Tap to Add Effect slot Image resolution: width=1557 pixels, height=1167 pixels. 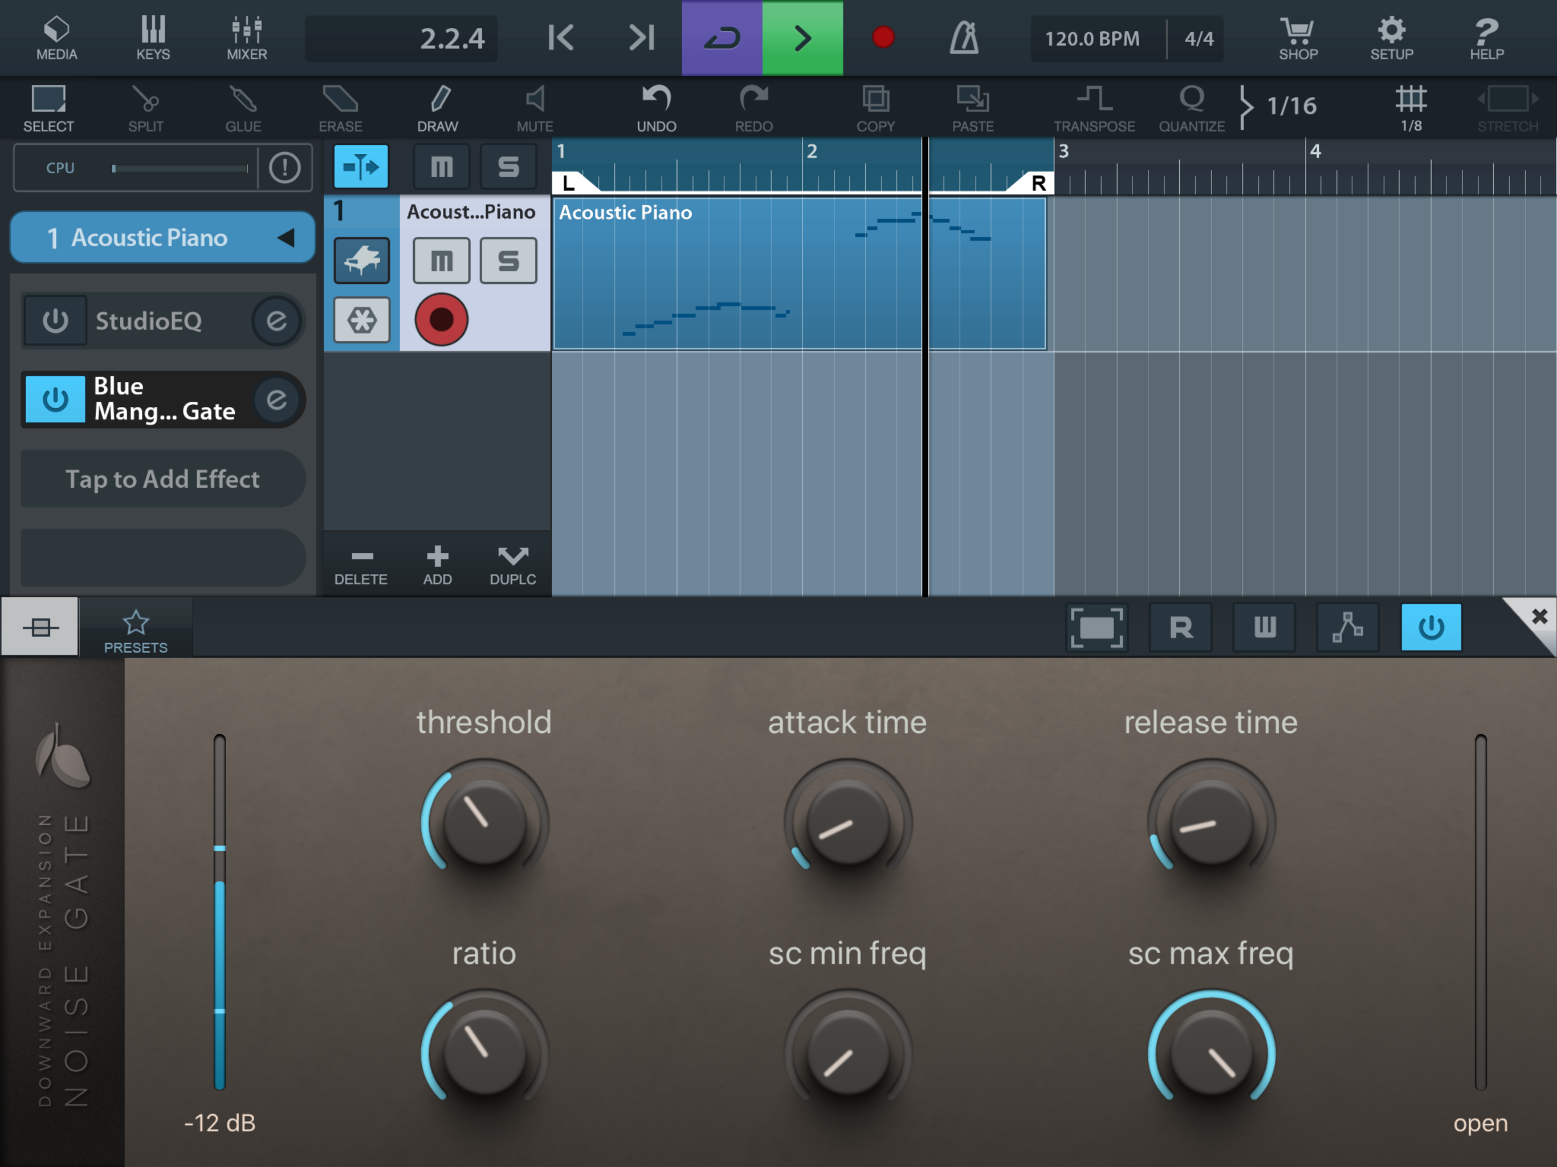point(162,479)
